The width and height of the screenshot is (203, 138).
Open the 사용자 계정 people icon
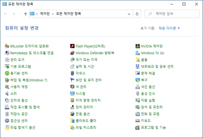click(x=7, y=87)
